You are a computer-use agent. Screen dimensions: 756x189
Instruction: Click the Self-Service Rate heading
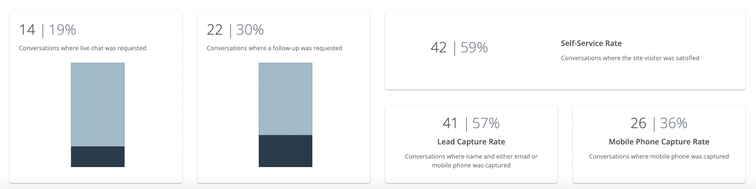coord(591,44)
